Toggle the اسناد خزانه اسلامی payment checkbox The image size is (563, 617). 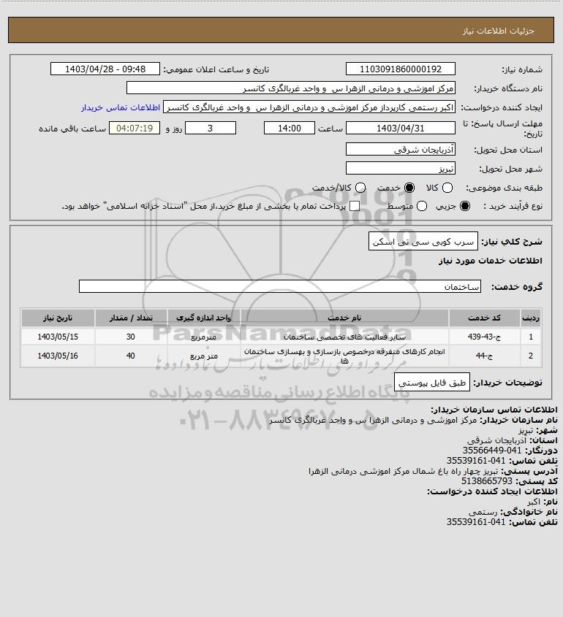[x=355, y=206]
